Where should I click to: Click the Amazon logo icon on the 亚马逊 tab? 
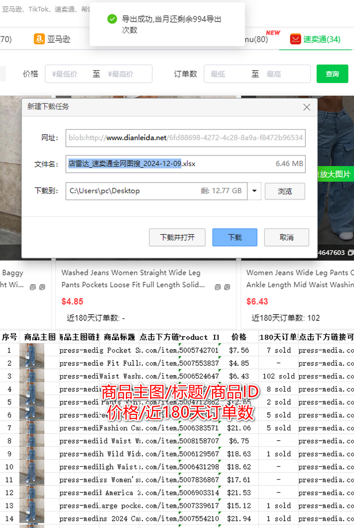(x=39, y=39)
